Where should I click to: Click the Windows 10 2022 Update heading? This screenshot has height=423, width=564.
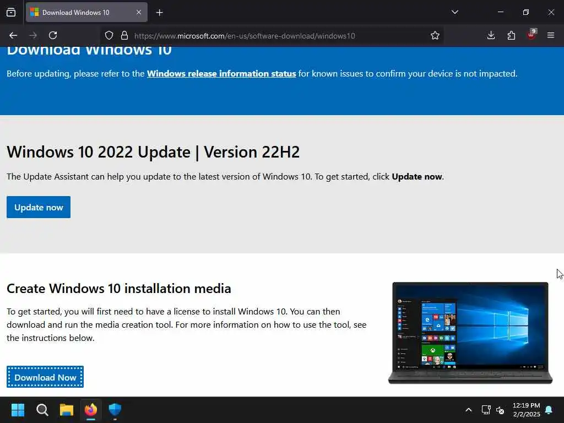pyautogui.click(x=153, y=152)
